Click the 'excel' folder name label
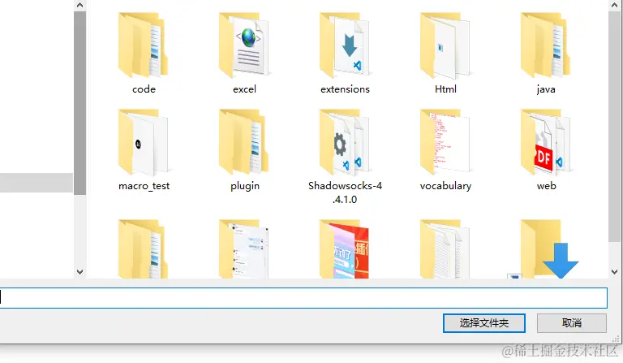Image resolution: width=623 pixels, height=363 pixels. (244, 89)
